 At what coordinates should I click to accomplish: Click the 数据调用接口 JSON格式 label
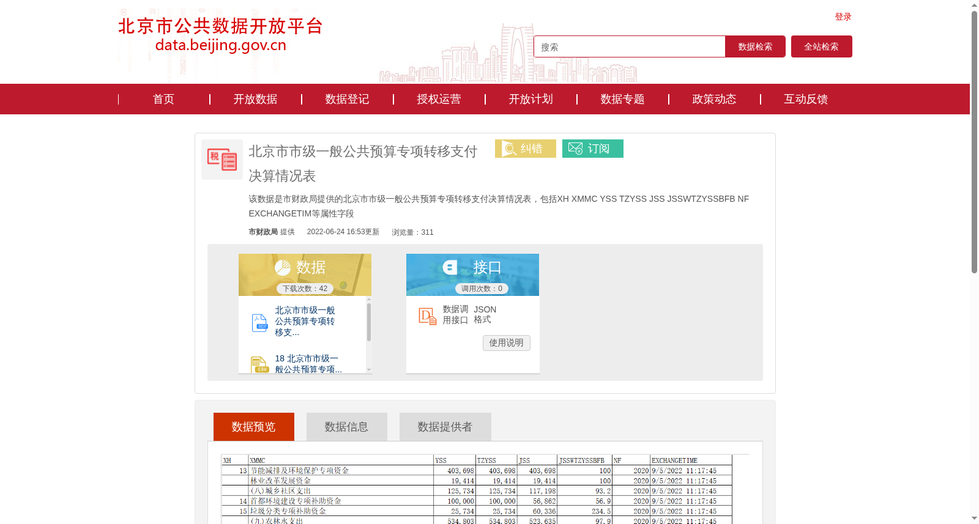coord(469,315)
